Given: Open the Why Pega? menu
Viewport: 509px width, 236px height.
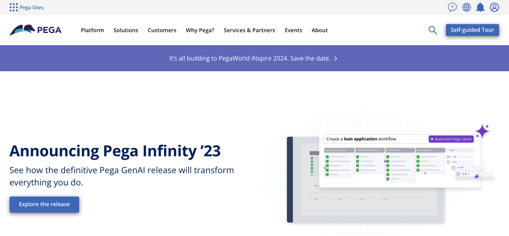Looking at the screenshot, I should [200, 30].
